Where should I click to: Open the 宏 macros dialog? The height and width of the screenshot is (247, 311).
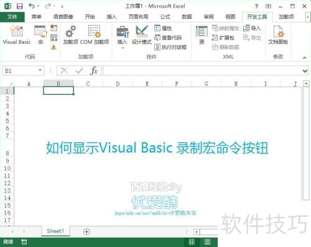tap(40, 35)
